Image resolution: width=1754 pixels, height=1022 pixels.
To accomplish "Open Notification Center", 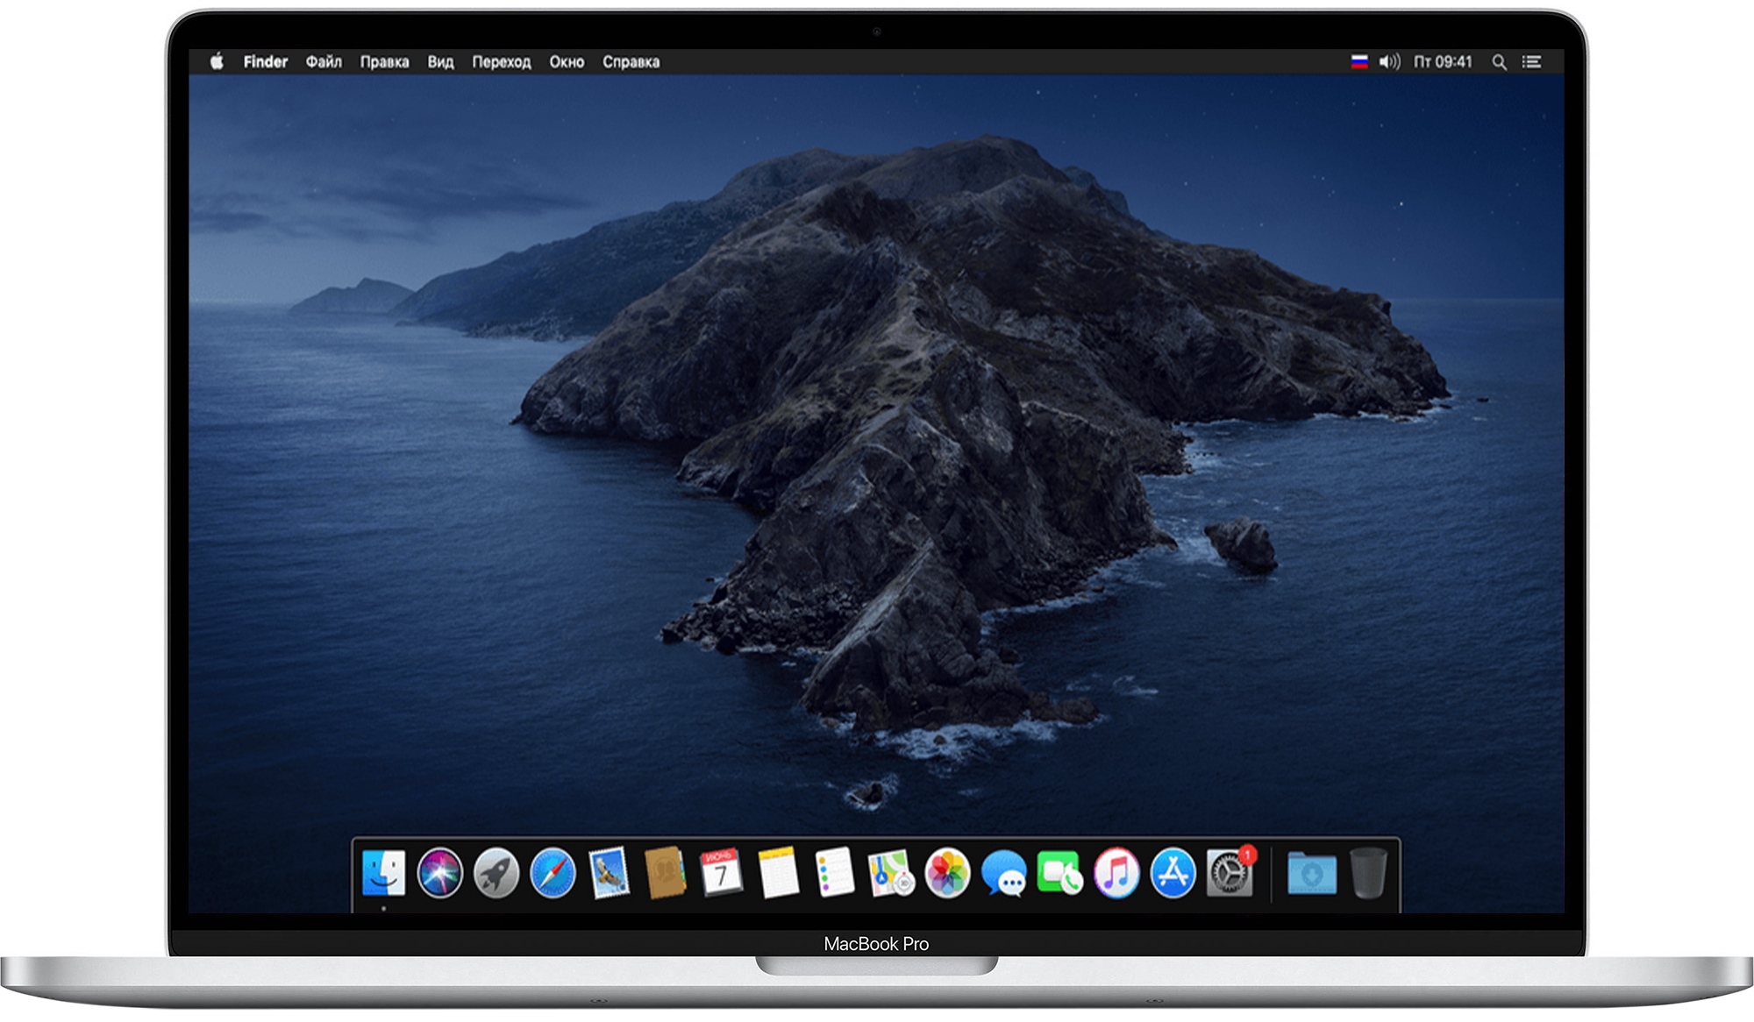I will pos(1533,62).
